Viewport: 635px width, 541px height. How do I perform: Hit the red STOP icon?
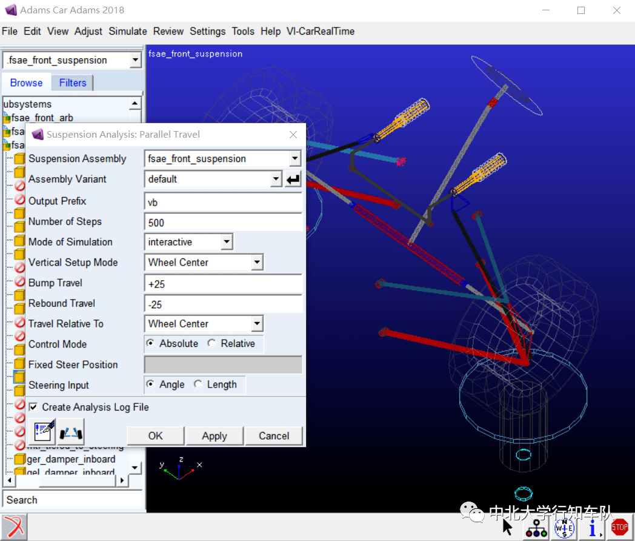[619, 528]
